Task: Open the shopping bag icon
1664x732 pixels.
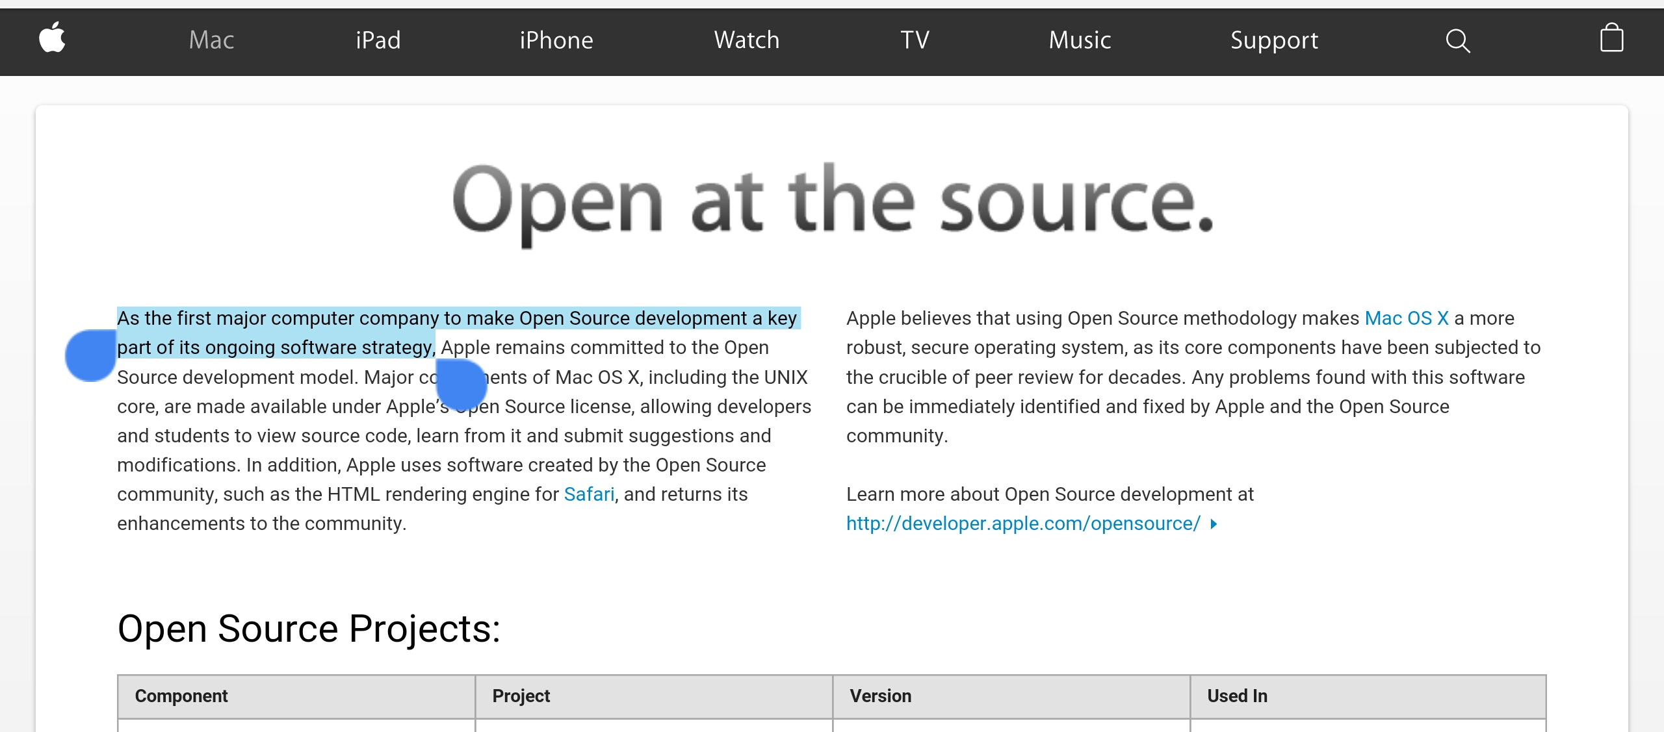Action: point(1611,38)
